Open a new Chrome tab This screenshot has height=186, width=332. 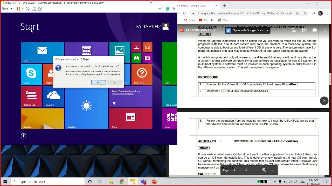(x=225, y=6)
